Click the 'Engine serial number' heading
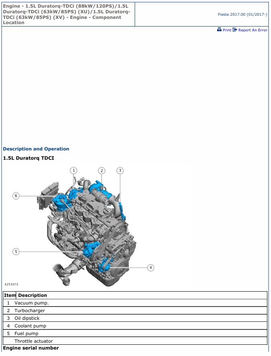271x356 pixels. pos(31,348)
